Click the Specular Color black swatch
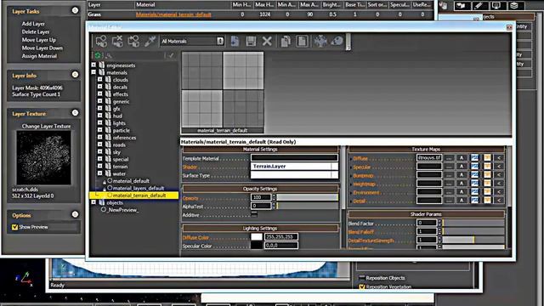The image size is (544, 306). (x=257, y=246)
